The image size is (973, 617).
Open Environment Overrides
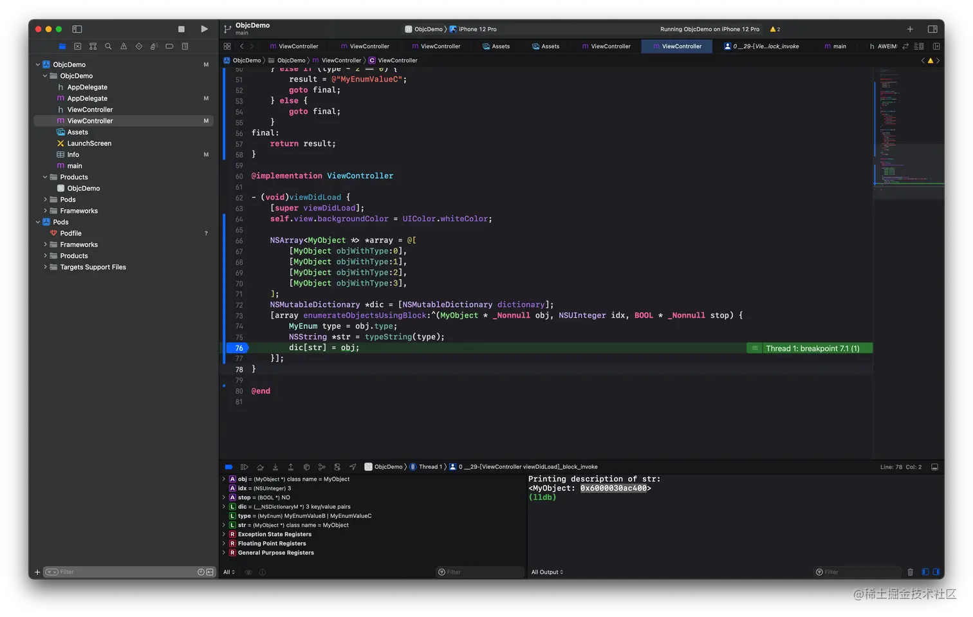click(x=337, y=467)
